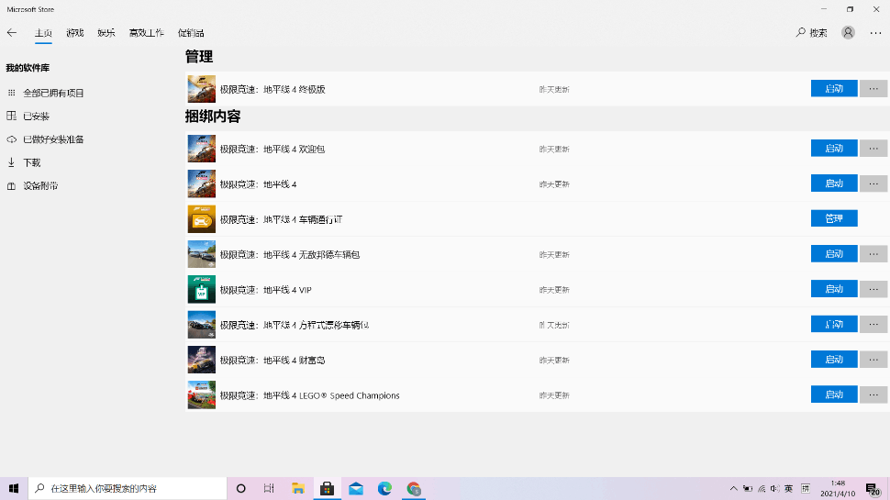Switch to the 娱乐 tab
Viewport: 890px width, 500px height.
[x=106, y=33]
